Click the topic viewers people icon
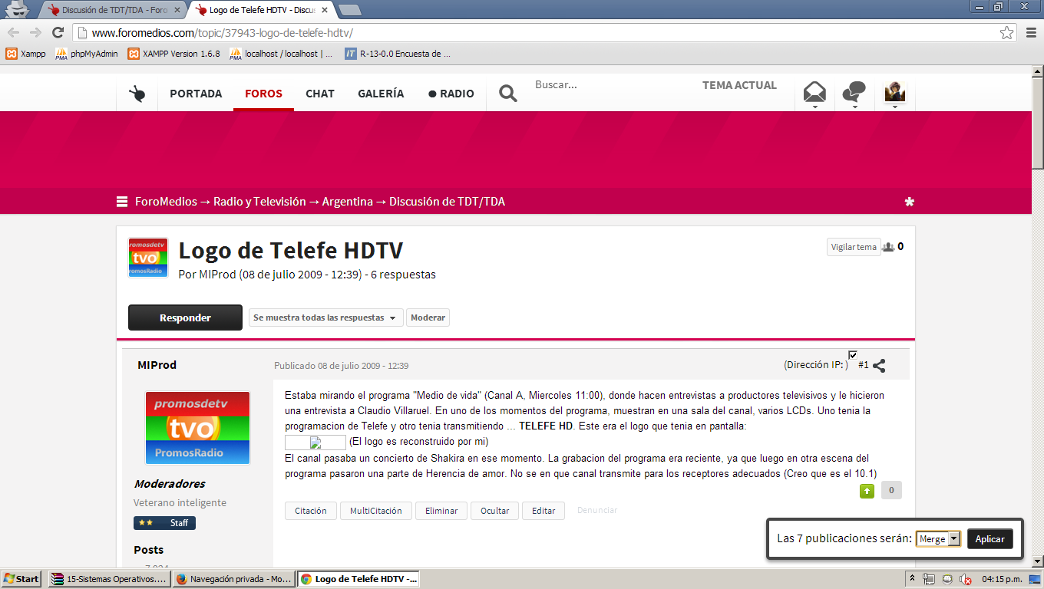1044x589 pixels. (x=889, y=247)
